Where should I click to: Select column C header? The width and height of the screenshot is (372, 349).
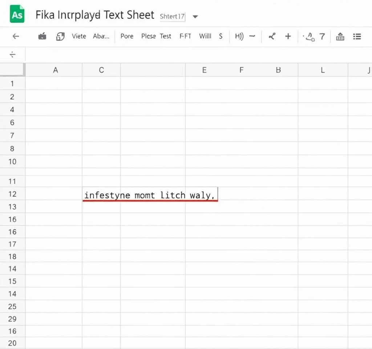(101, 70)
